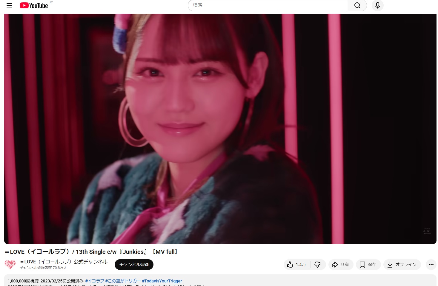Download video via オフライン button
The image size is (438, 286).
coord(402,265)
